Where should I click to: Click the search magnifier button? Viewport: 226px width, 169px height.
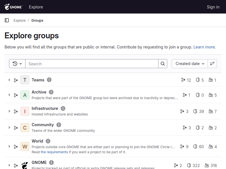tap(163, 64)
